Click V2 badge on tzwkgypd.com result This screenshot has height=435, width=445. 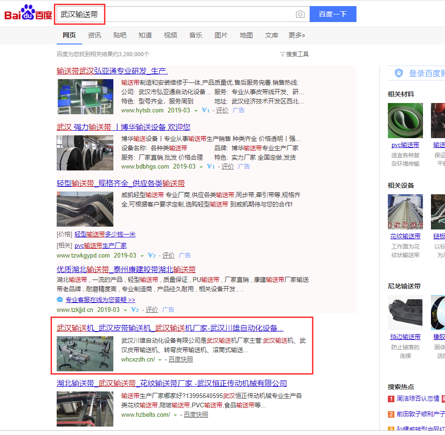152,255
